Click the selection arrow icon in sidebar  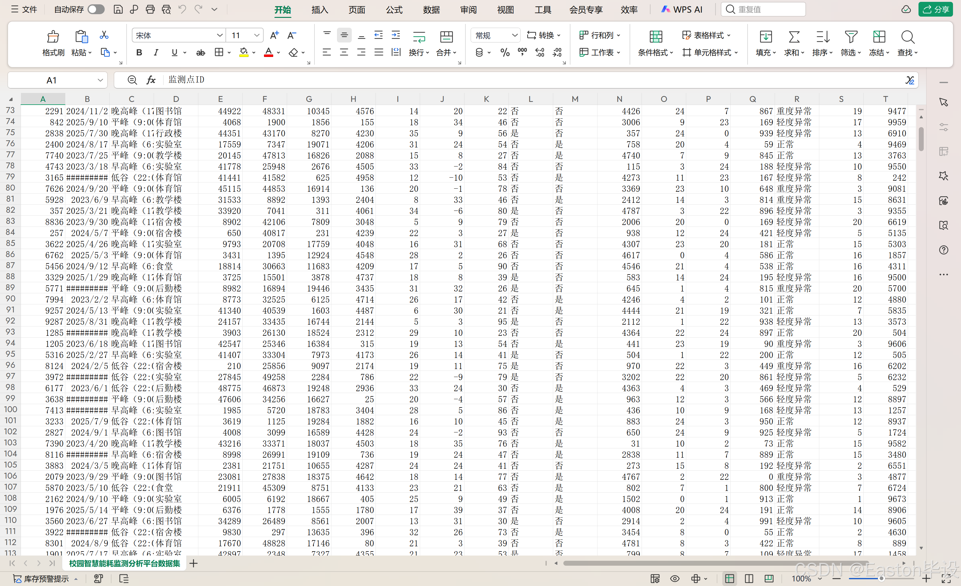[x=943, y=102]
